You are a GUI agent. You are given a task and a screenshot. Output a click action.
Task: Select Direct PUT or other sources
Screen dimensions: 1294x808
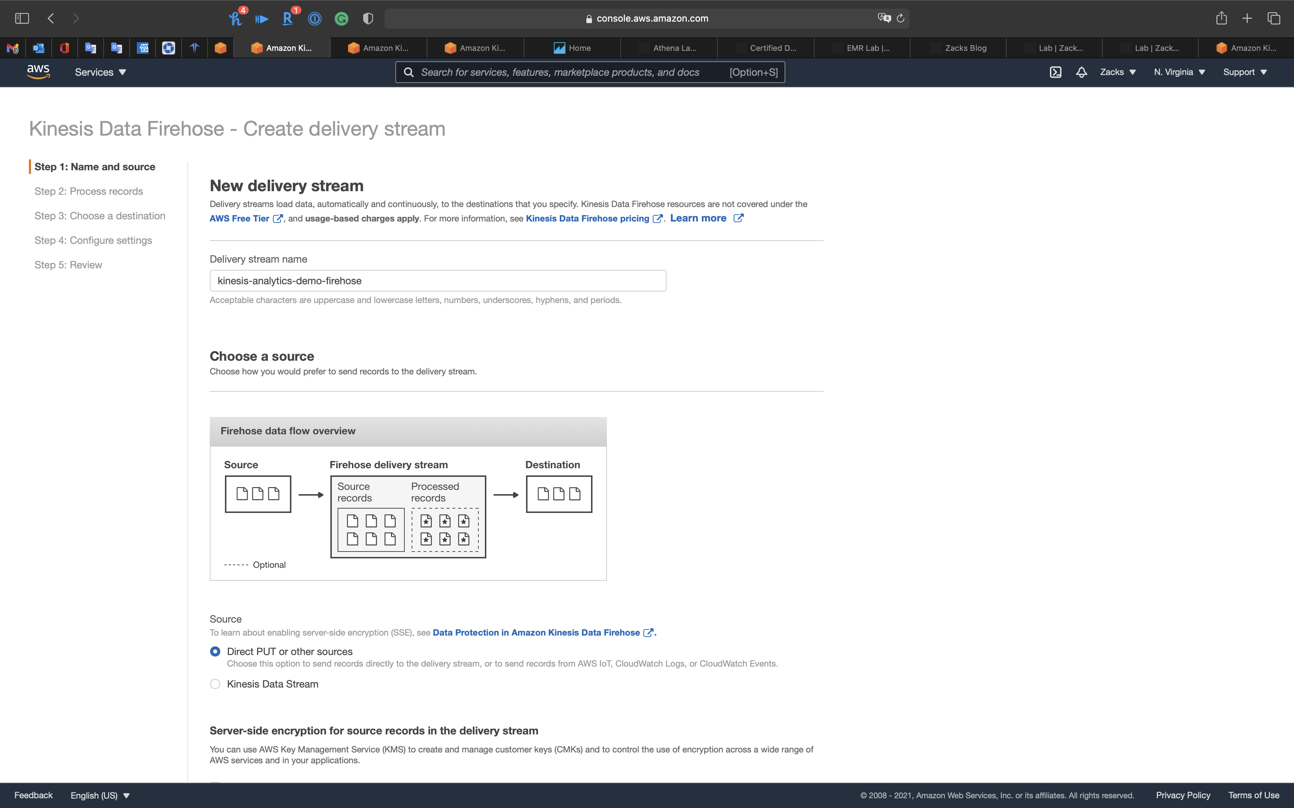click(x=215, y=651)
